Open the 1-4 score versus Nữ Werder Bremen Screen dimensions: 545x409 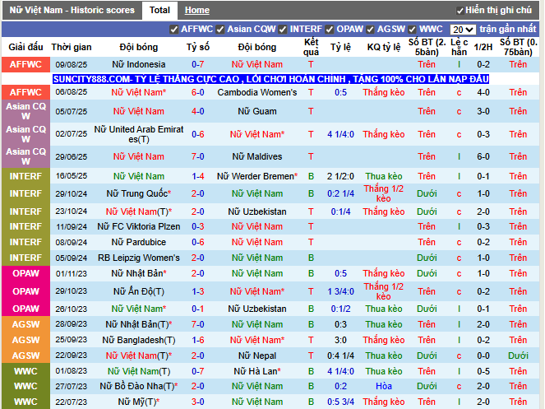coord(198,176)
